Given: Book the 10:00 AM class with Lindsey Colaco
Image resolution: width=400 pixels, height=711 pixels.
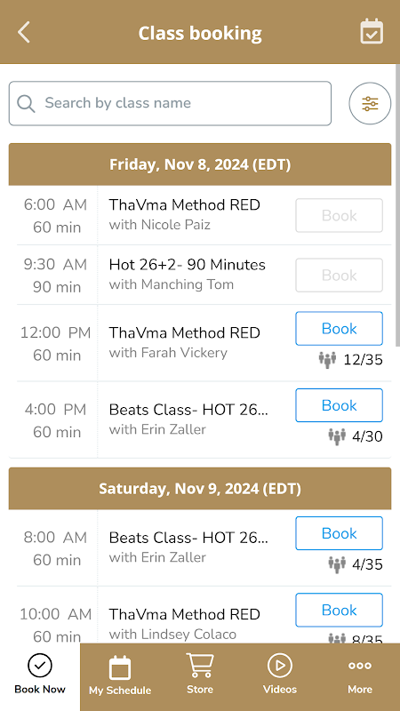Looking at the screenshot, I should click(x=340, y=610).
